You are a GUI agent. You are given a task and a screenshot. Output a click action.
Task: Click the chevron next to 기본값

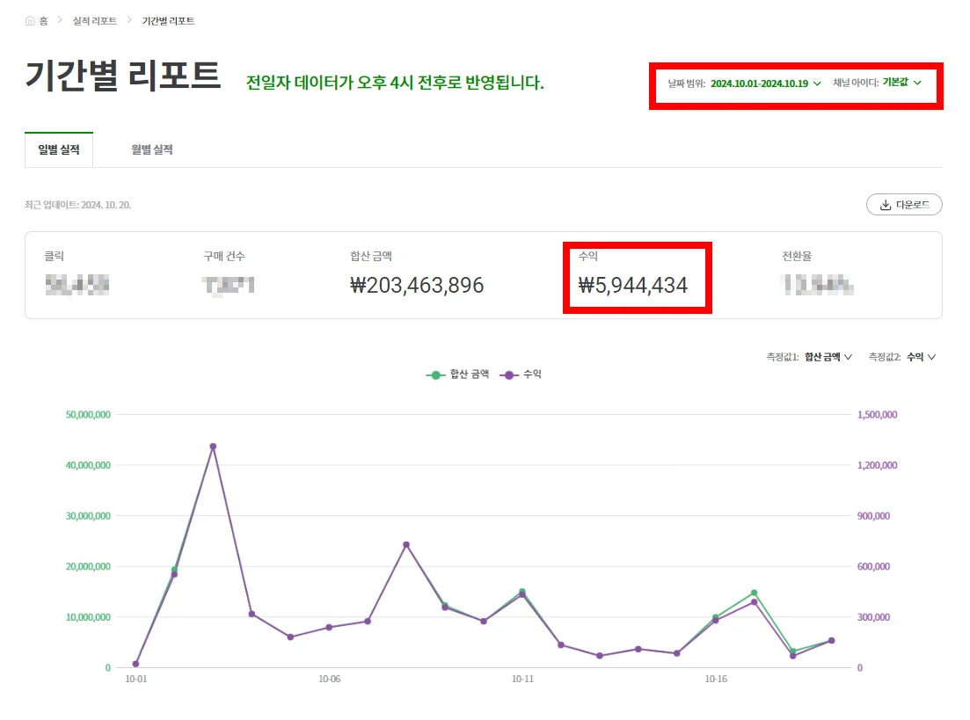pyautogui.click(x=917, y=84)
